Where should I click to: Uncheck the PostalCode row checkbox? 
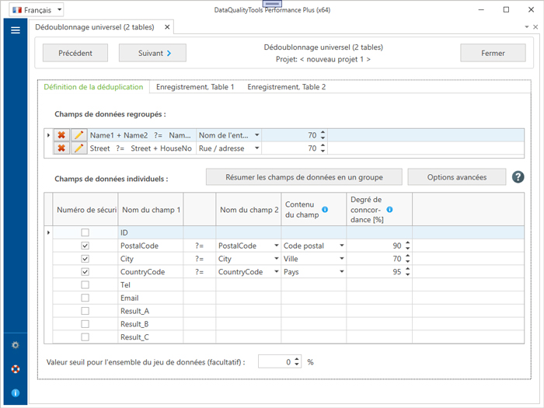pyautogui.click(x=85, y=246)
